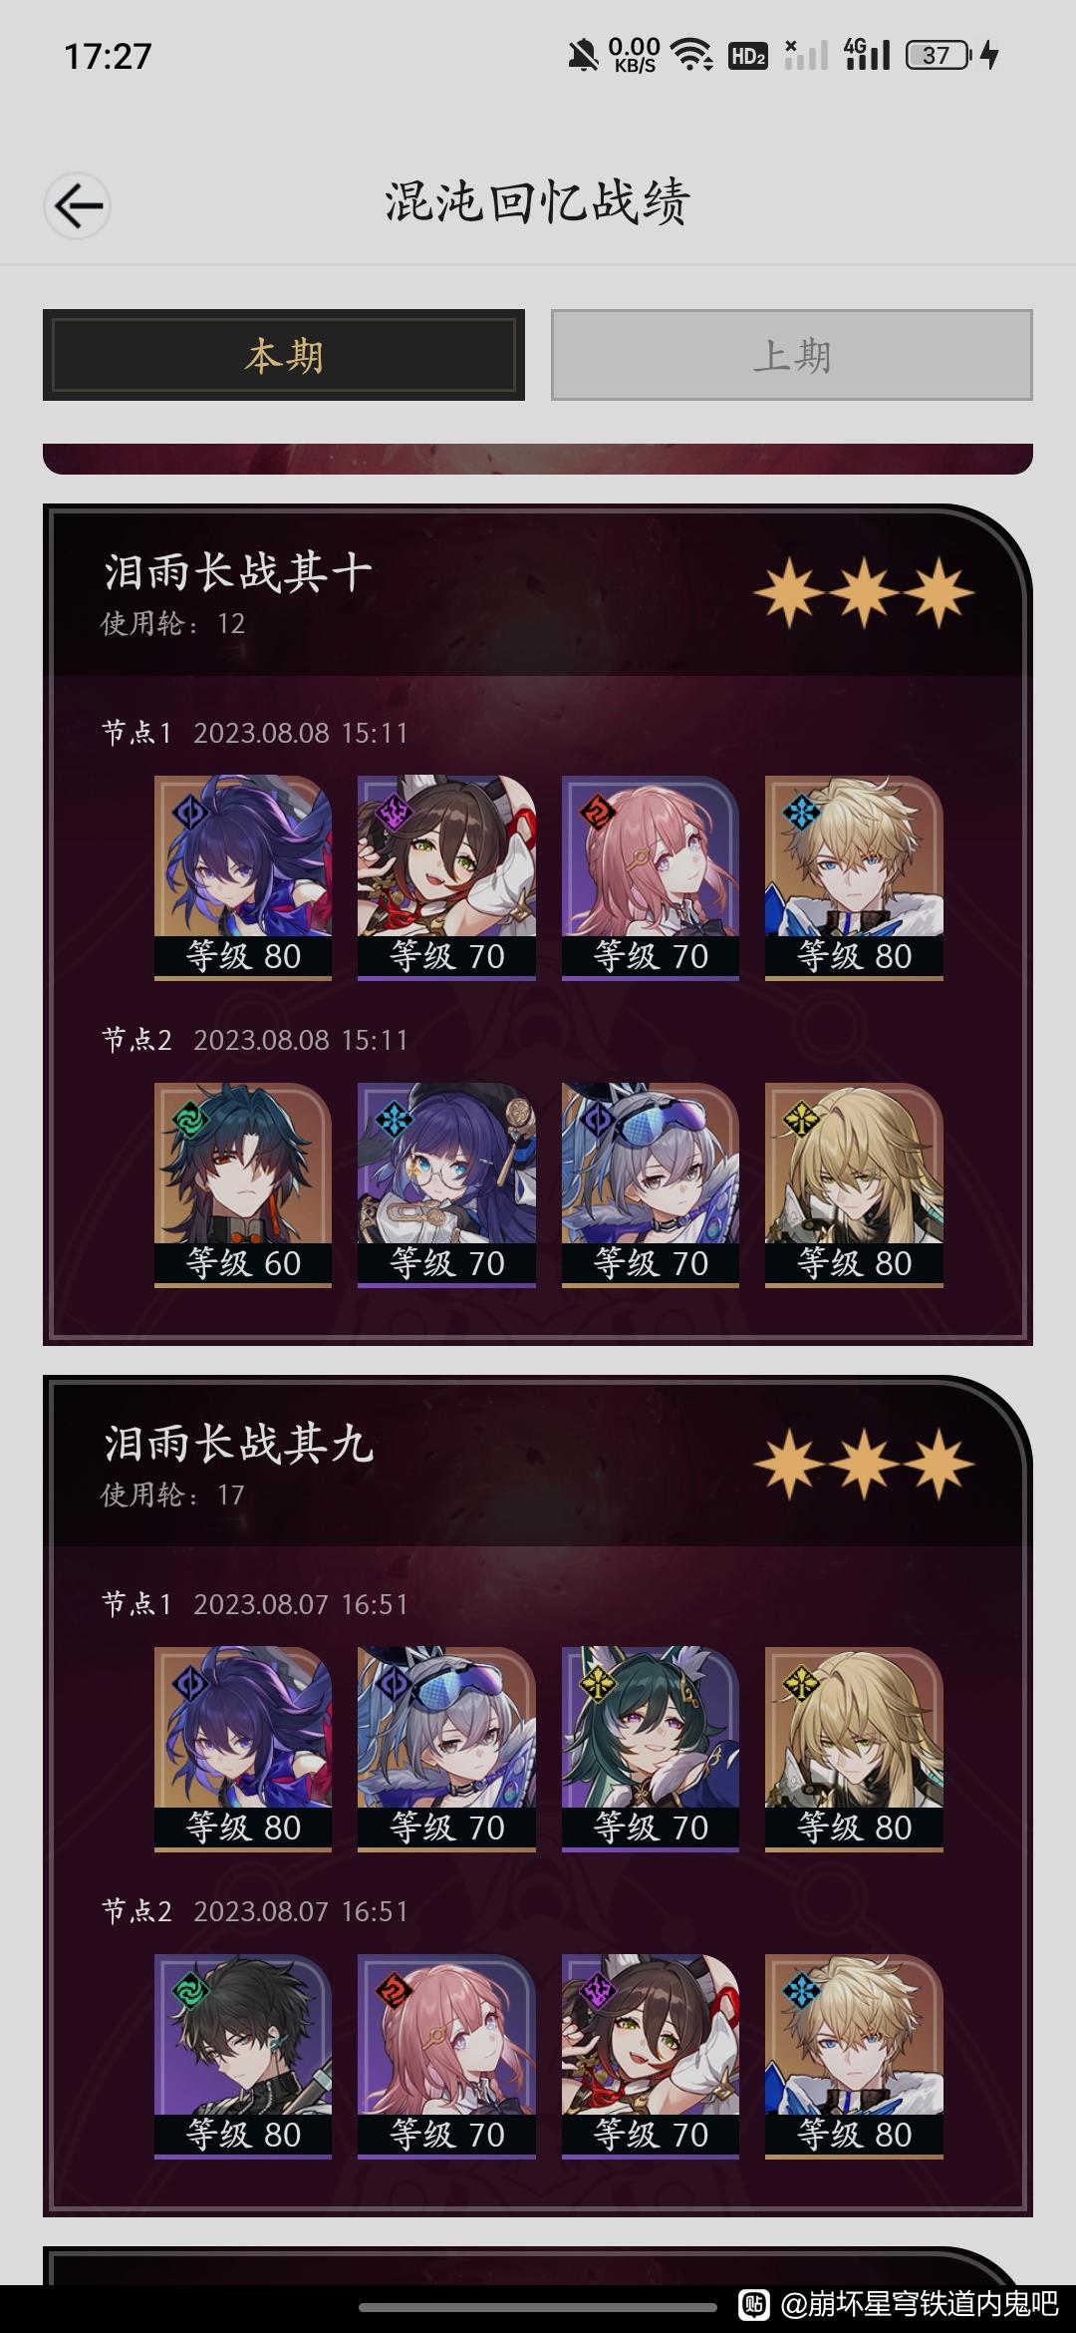Click Gepard's ice element icon in 其九
The image size is (1076, 2333).
(x=800, y=1991)
